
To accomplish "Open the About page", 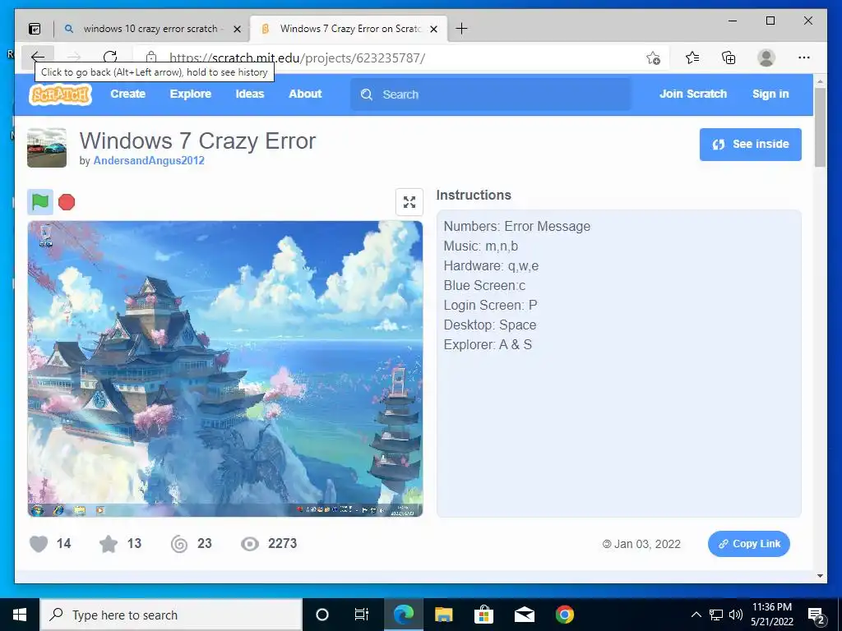I will tap(305, 94).
